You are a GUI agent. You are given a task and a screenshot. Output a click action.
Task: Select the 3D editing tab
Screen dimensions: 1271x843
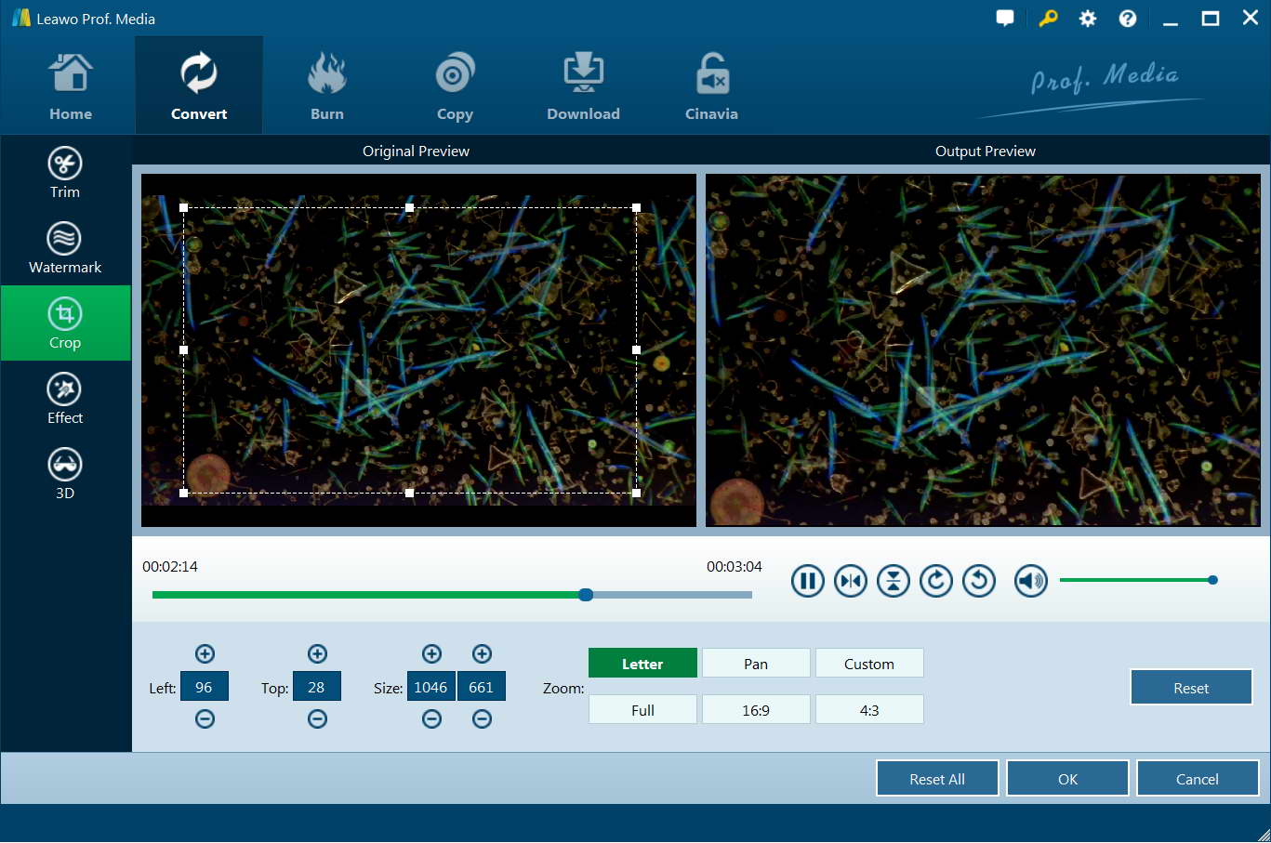(x=65, y=474)
